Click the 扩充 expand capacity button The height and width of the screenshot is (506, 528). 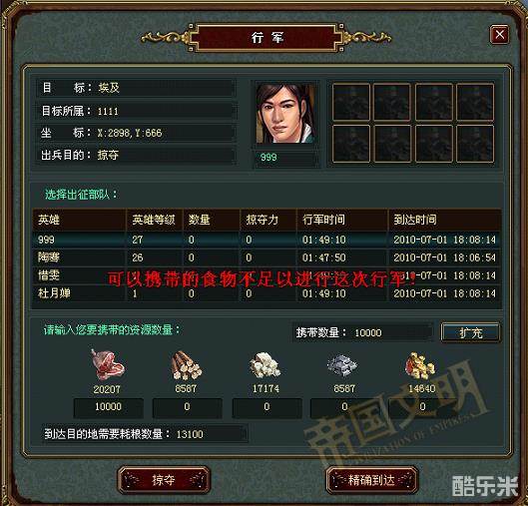pyautogui.click(x=470, y=333)
